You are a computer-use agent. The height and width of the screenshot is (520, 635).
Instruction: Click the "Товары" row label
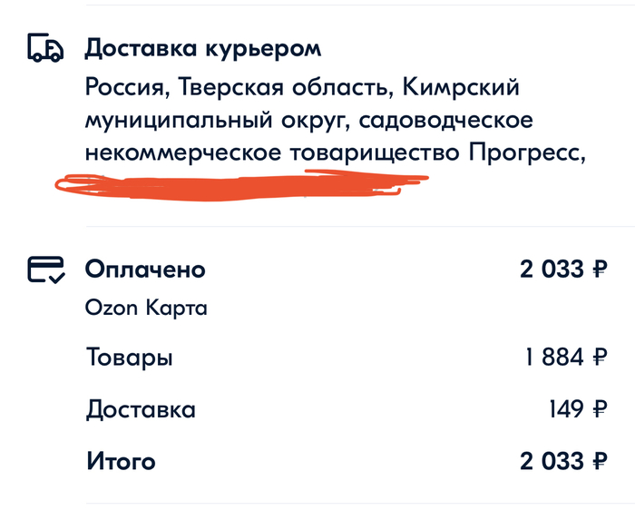point(130,358)
